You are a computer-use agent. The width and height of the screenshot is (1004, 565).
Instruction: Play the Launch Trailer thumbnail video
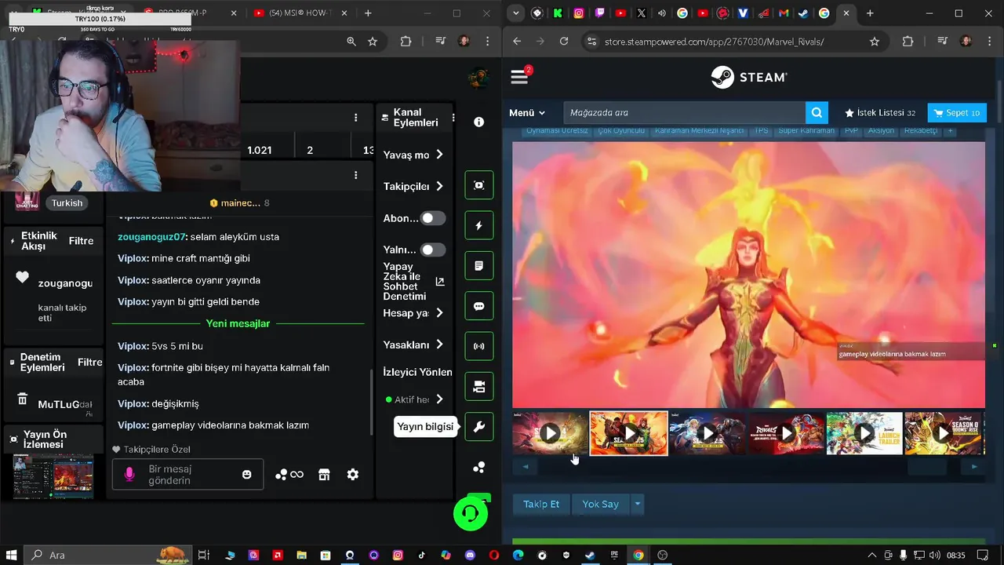(864, 433)
